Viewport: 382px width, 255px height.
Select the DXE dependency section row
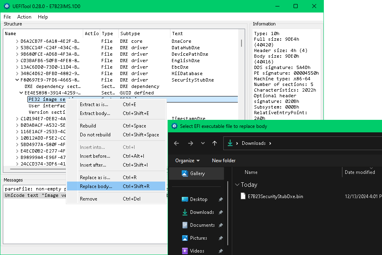(x=121, y=86)
